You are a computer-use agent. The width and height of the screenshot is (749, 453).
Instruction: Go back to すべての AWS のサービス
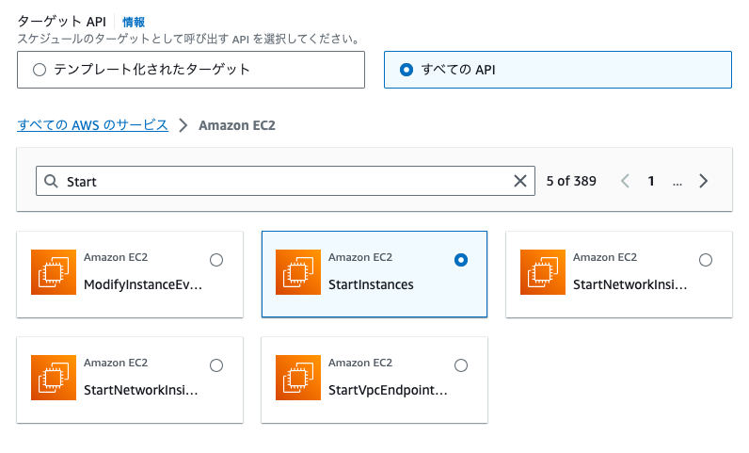point(92,125)
